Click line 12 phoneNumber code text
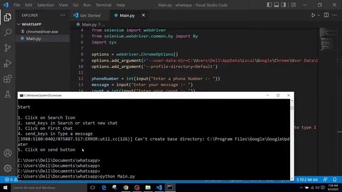Image resolution: width=342 pixels, height=192 pixels. pyautogui.click(x=156, y=78)
